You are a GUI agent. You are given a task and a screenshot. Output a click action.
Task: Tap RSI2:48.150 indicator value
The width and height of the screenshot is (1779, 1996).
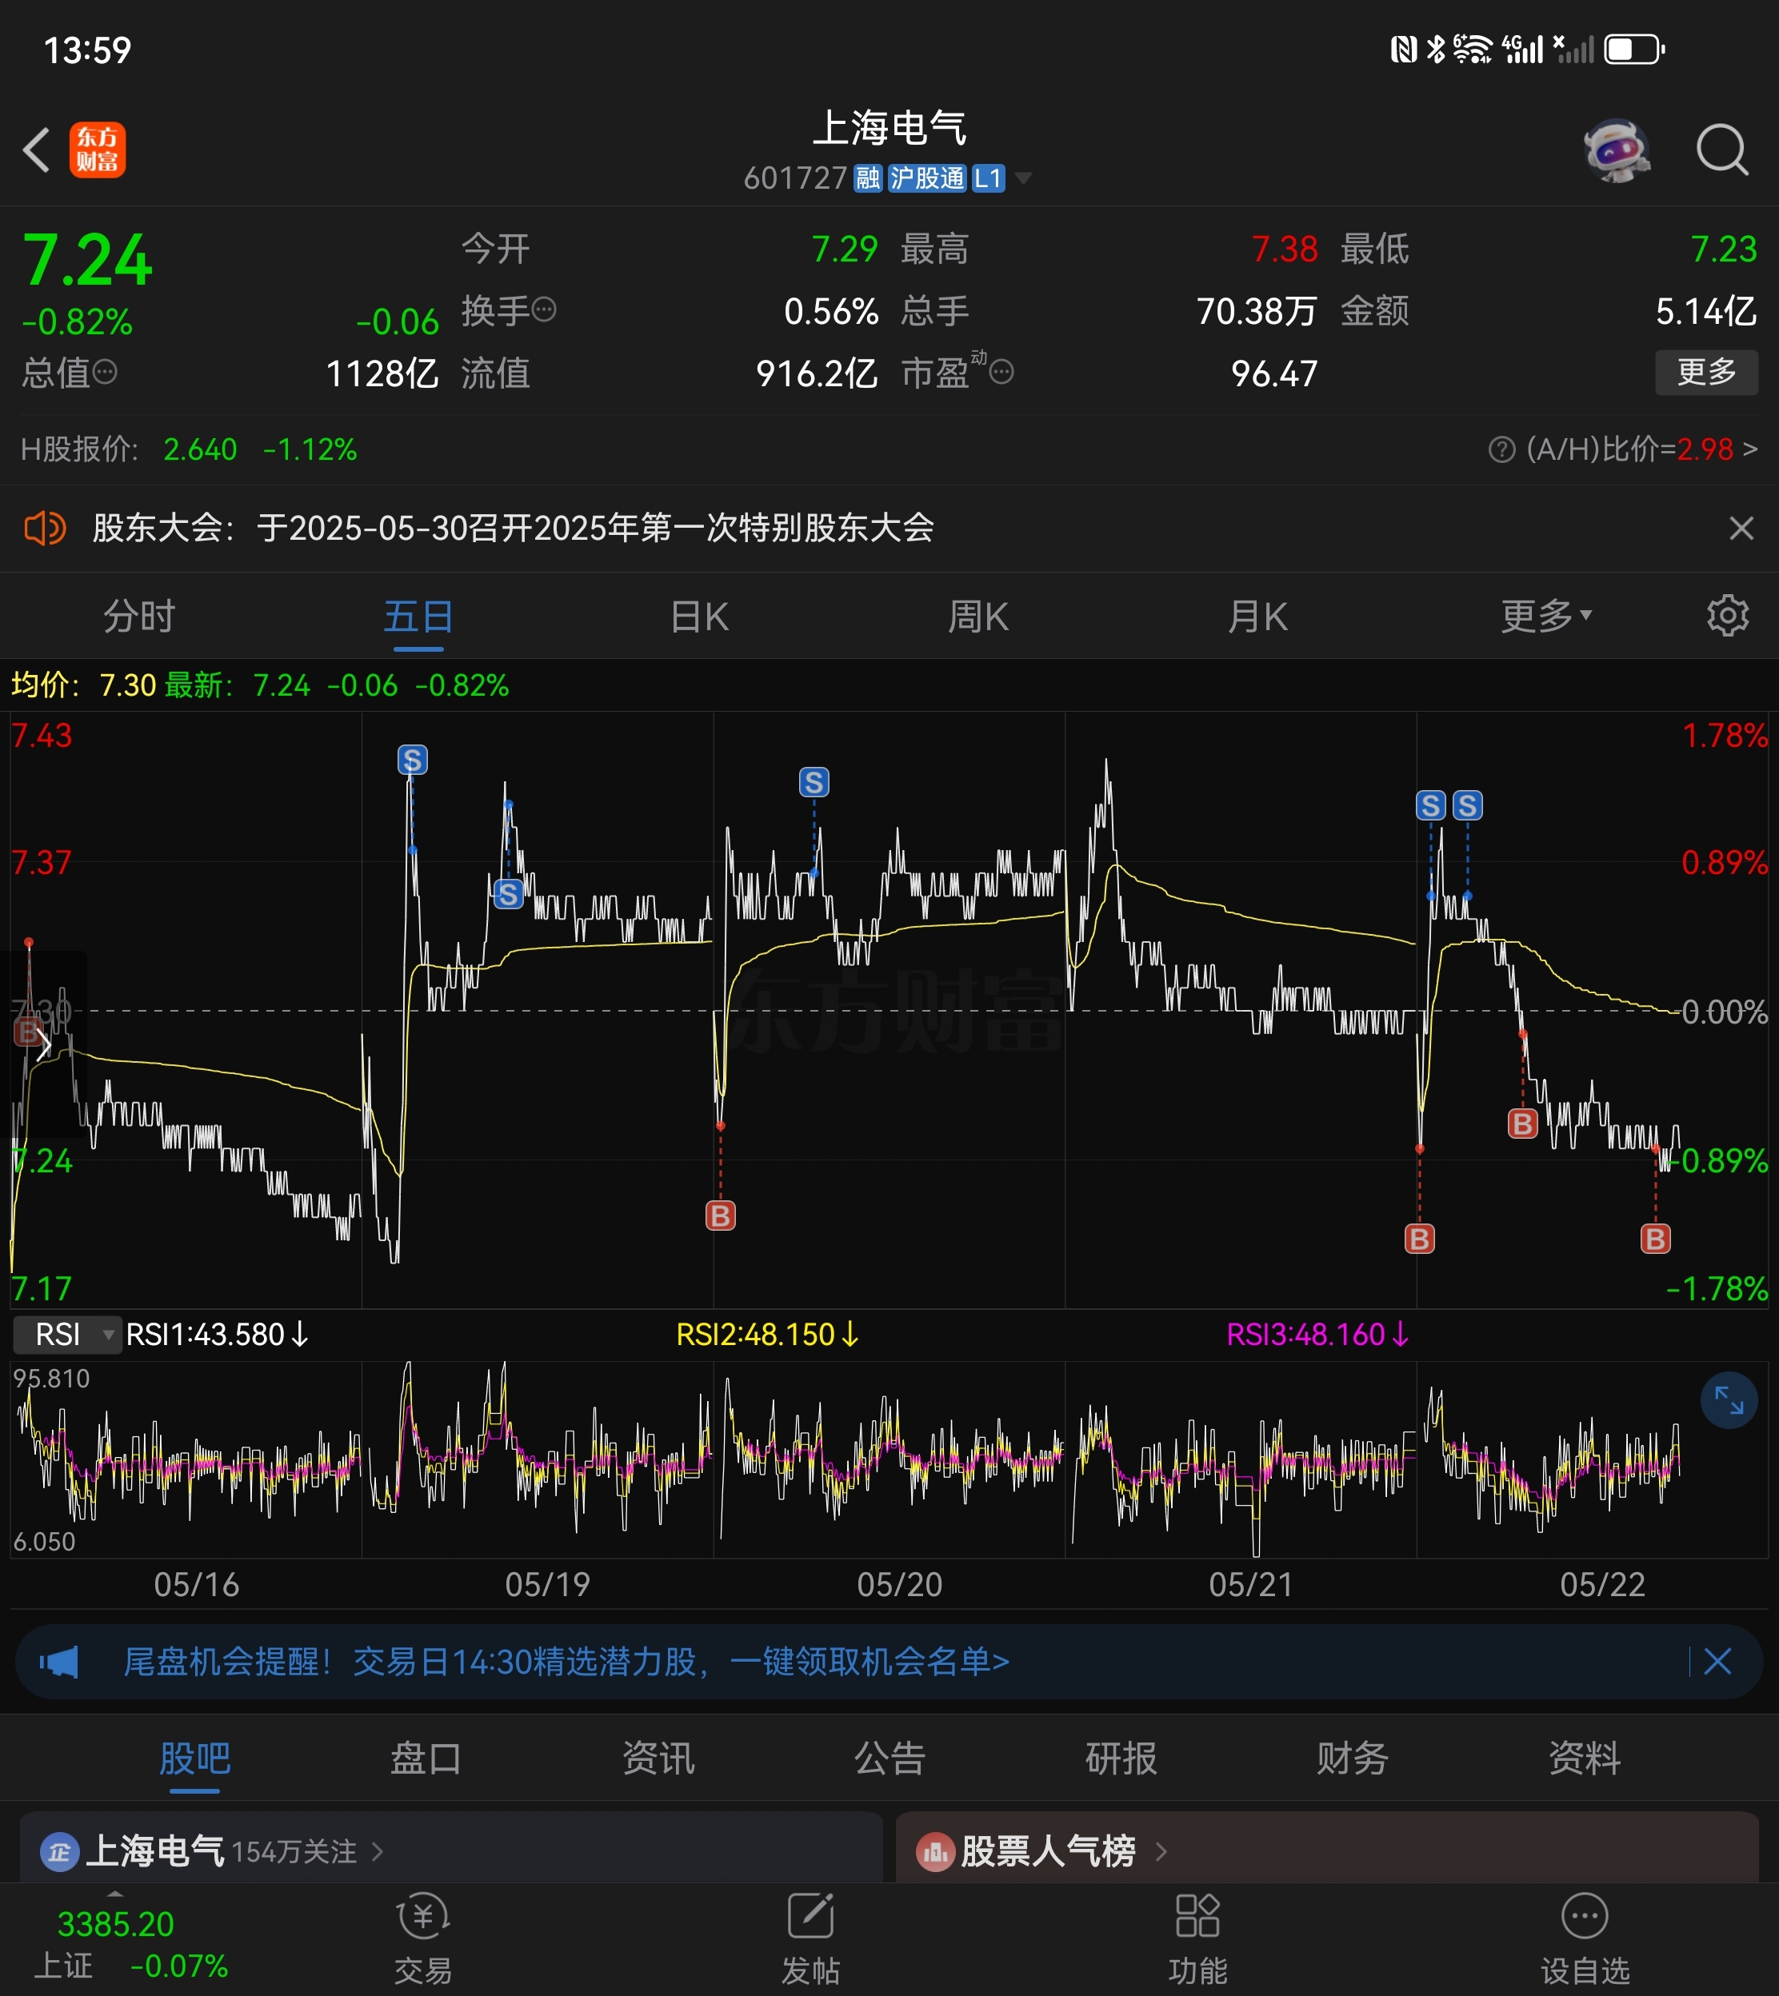(767, 1334)
